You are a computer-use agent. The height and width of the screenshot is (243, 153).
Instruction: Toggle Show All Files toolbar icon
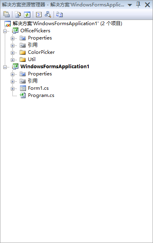click(x=18, y=15)
